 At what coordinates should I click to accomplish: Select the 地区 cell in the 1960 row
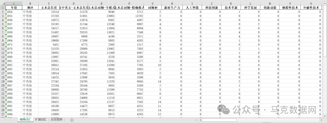tap(30, 36)
